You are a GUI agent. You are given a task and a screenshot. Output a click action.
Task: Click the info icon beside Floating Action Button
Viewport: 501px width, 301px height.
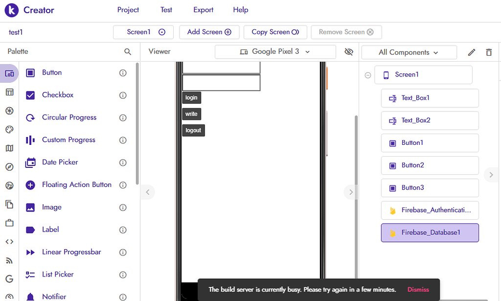tap(123, 185)
